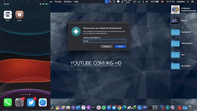Tap the Settings app in iPhone dock
Image resolution: width=197 pixels, height=111 pixels.
coord(19,102)
